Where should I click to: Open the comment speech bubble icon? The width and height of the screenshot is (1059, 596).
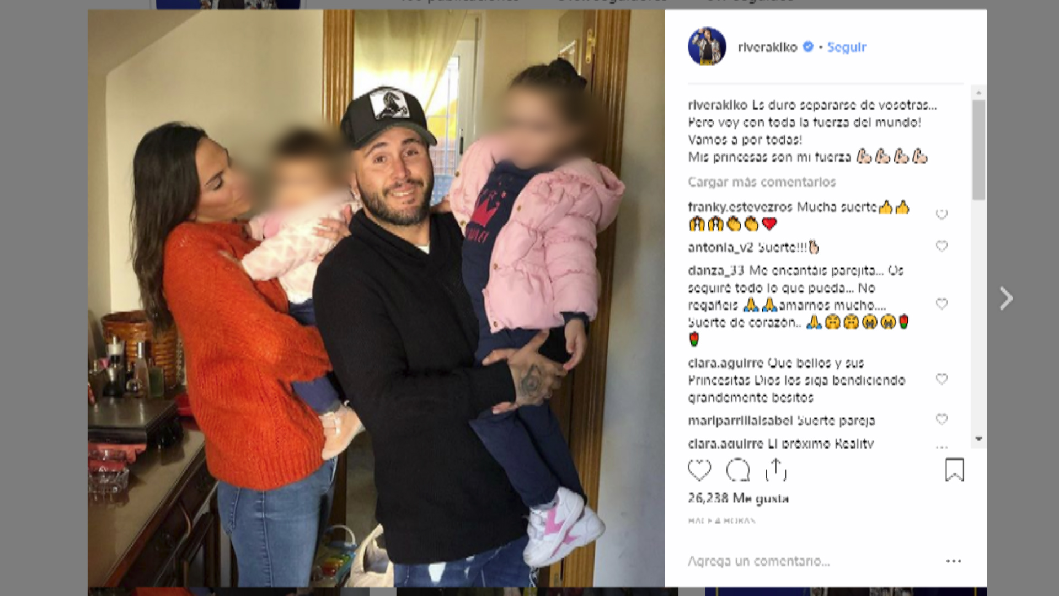point(737,470)
